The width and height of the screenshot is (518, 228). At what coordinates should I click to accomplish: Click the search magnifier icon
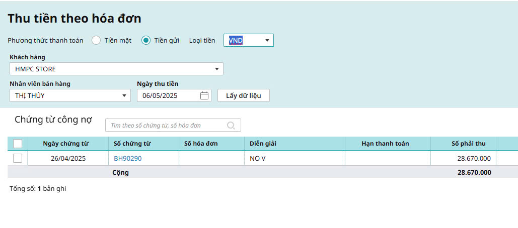click(x=231, y=126)
